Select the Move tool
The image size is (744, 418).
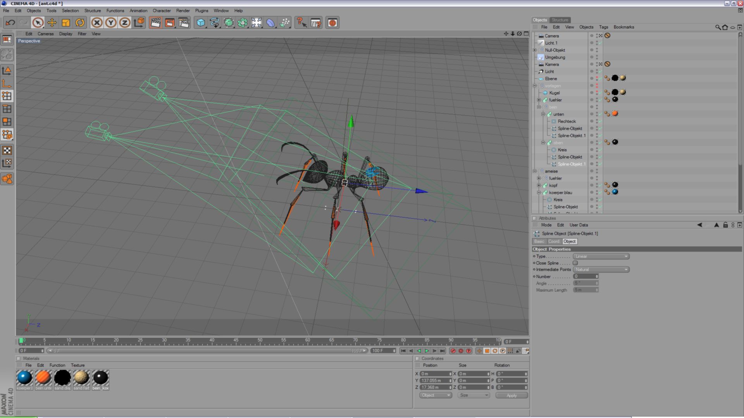coord(52,23)
